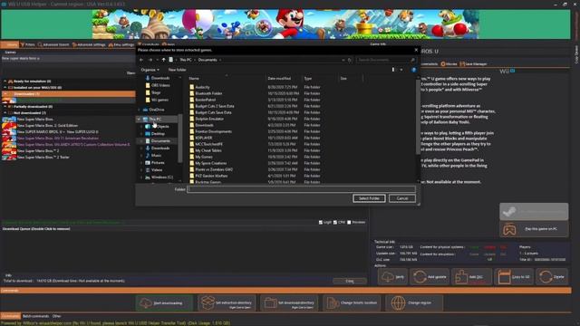The image size is (580, 326).
Task: Toggle the Legit checkbox
Action: click(321, 223)
